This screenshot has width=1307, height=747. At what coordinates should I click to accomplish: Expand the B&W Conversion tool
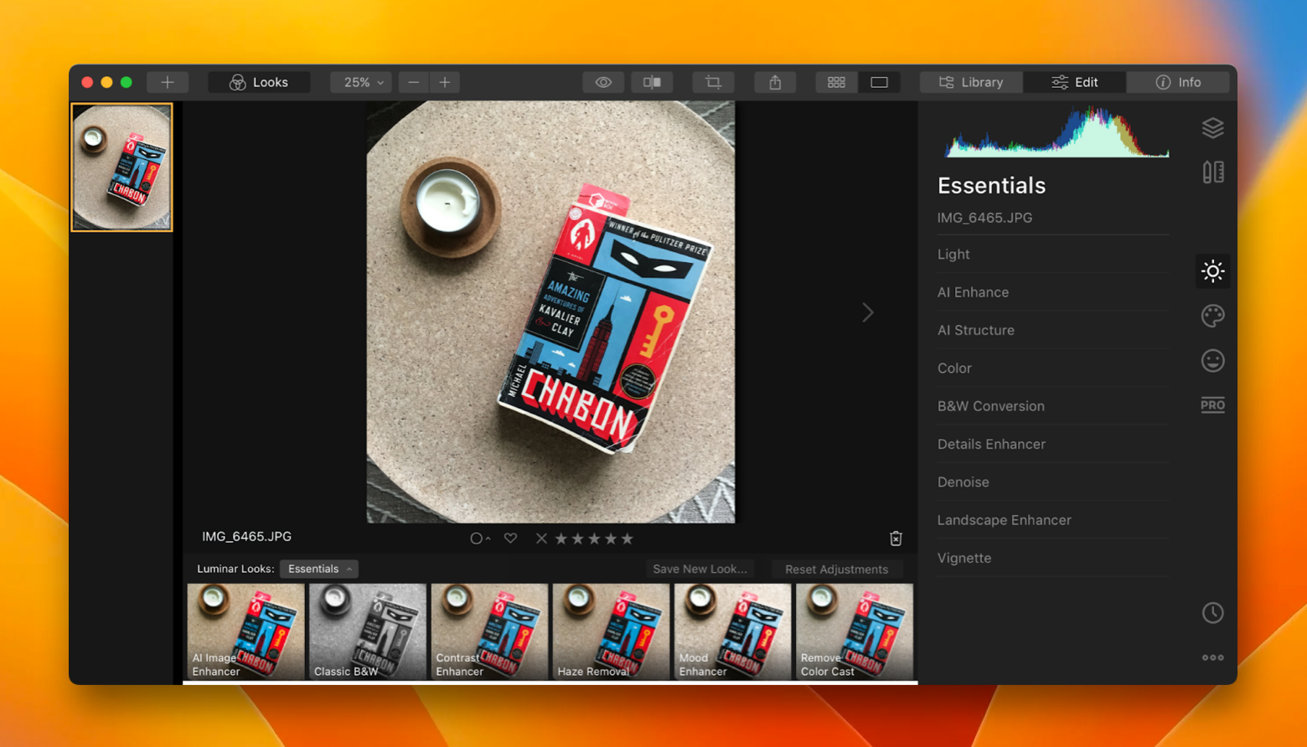click(x=1052, y=406)
